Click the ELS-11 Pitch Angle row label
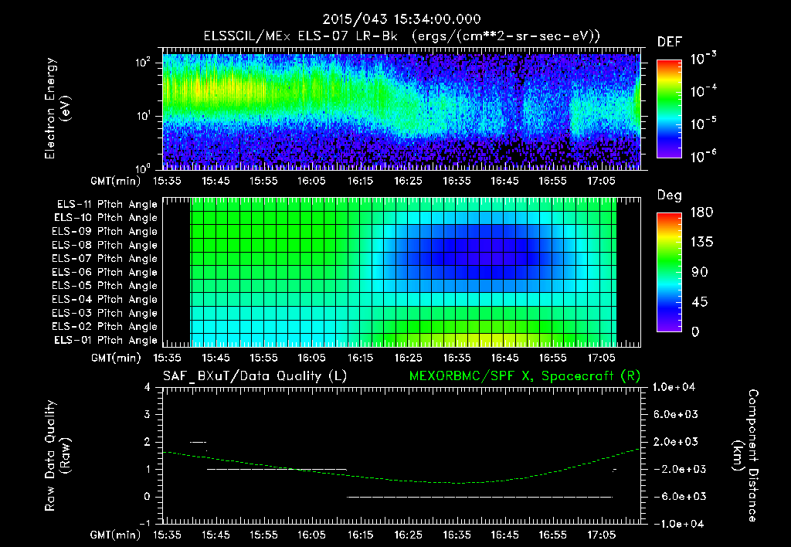Image resolution: width=791 pixels, height=547 pixels. [107, 205]
